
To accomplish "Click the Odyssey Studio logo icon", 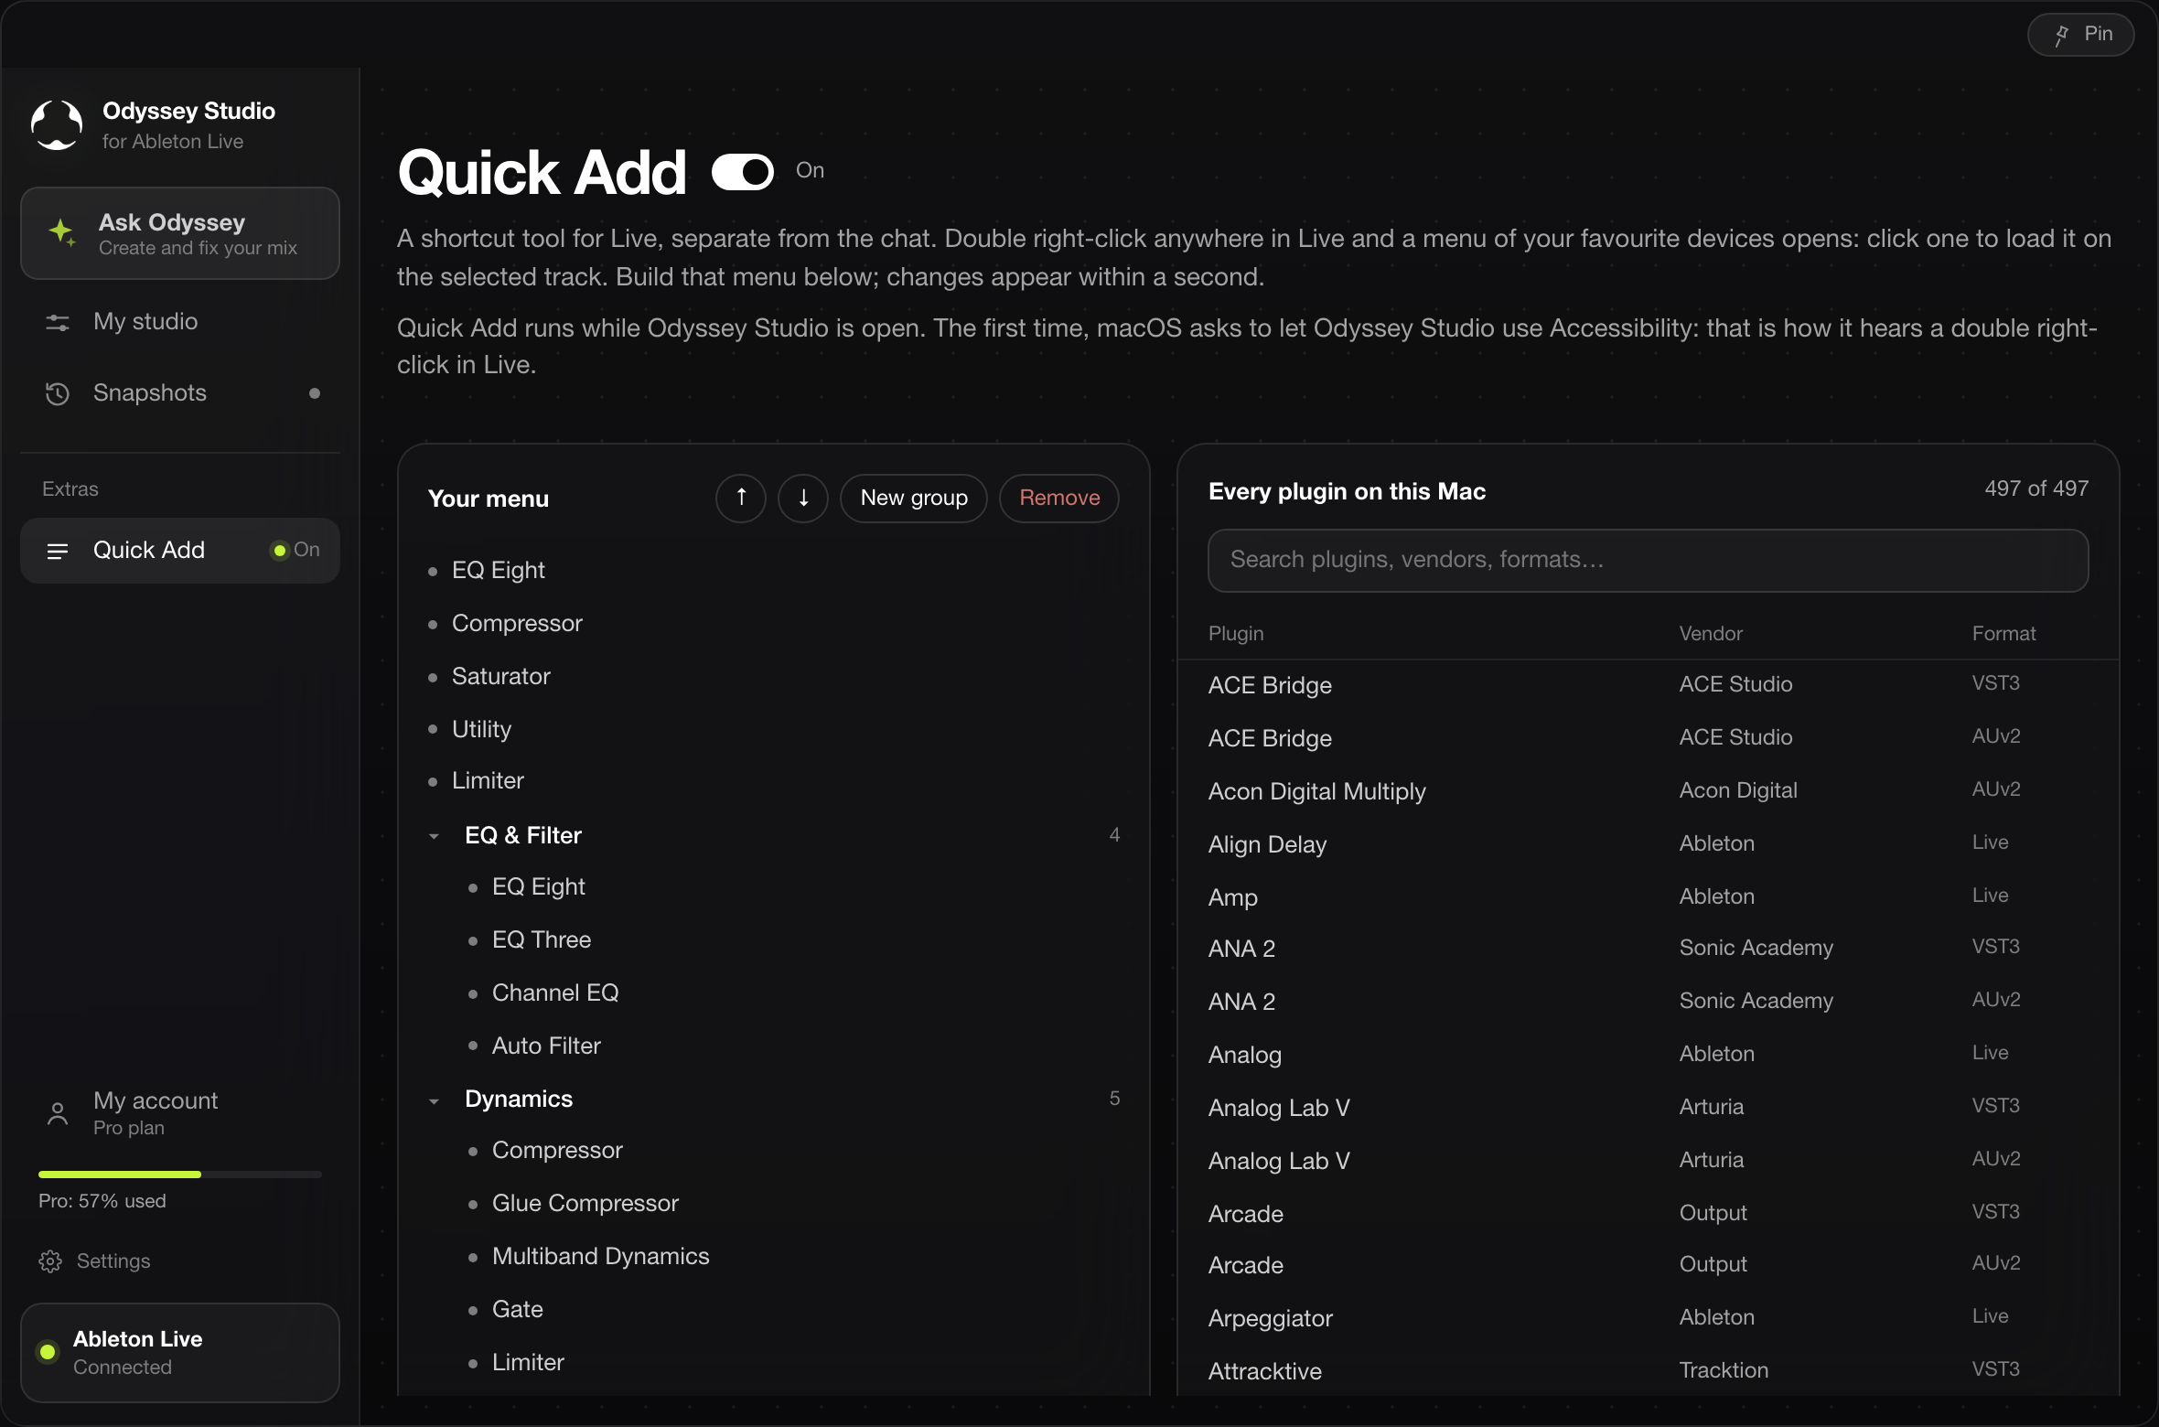I will pyautogui.click(x=57, y=125).
